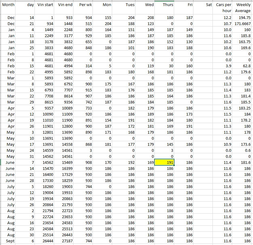Select the cell containing 171.6667
This screenshot has width=253, height=245.
click(x=243, y=24)
